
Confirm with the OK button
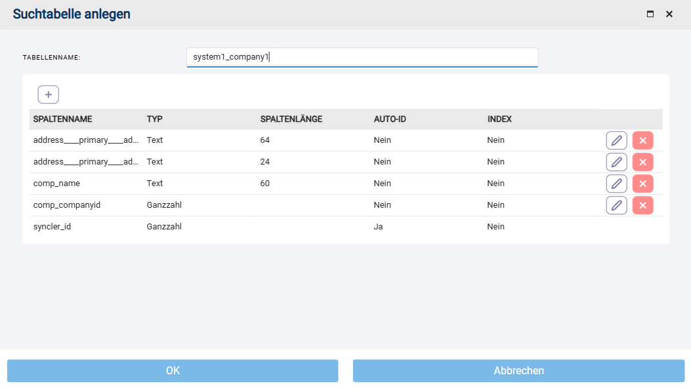173,370
